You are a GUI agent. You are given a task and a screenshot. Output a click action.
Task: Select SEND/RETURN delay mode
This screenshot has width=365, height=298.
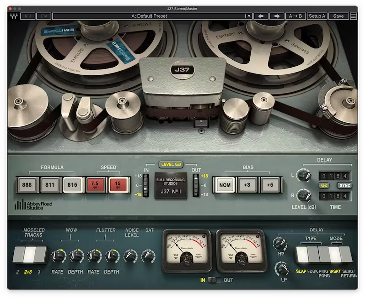tap(346, 255)
